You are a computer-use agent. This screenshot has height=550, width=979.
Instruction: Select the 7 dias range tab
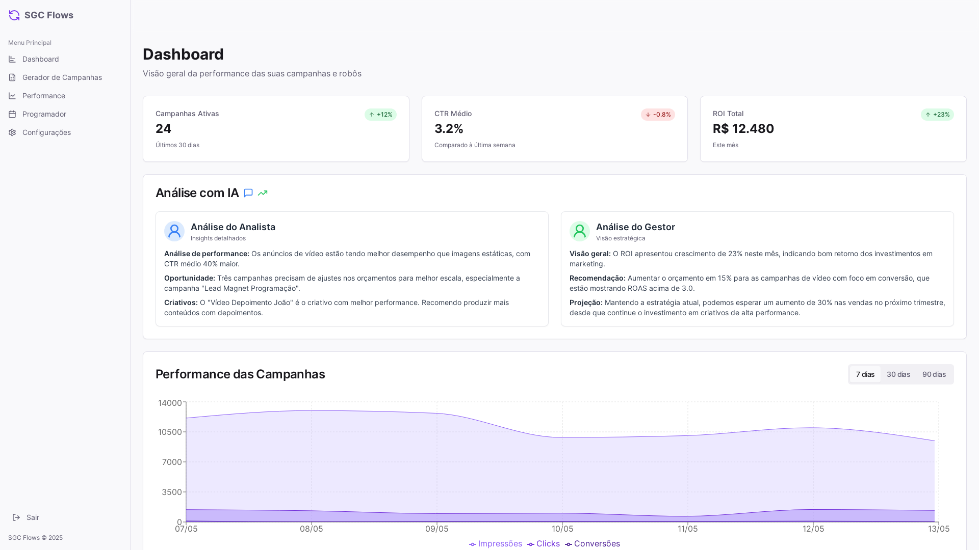(865, 374)
